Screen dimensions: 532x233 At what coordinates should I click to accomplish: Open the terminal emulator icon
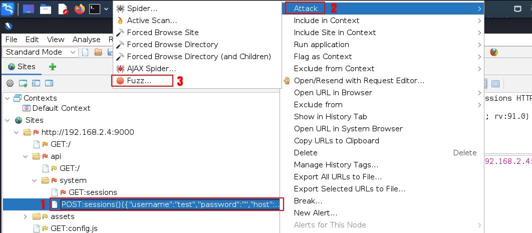pyautogui.click(x=94, y=9)
